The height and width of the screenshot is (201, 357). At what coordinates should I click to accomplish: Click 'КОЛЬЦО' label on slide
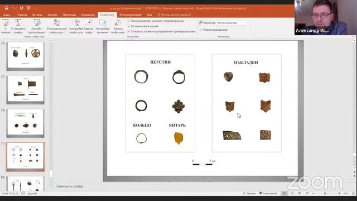pos(142,125)
